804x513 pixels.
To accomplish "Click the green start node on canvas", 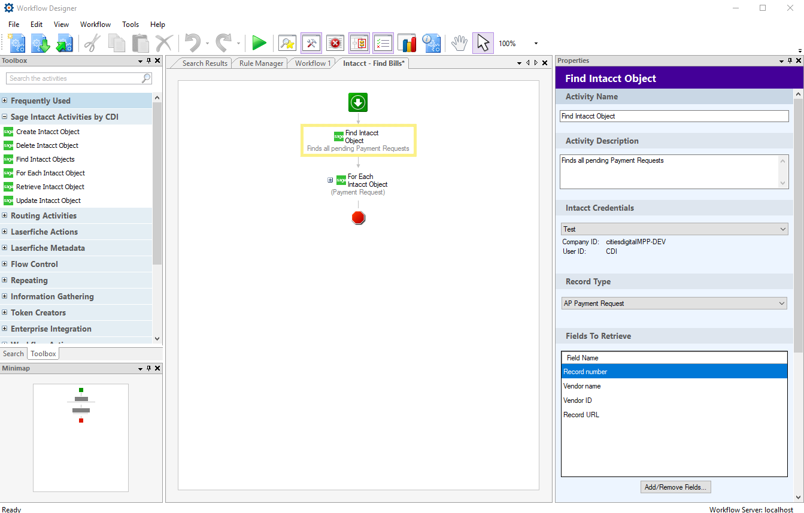I will pos(358,102).
